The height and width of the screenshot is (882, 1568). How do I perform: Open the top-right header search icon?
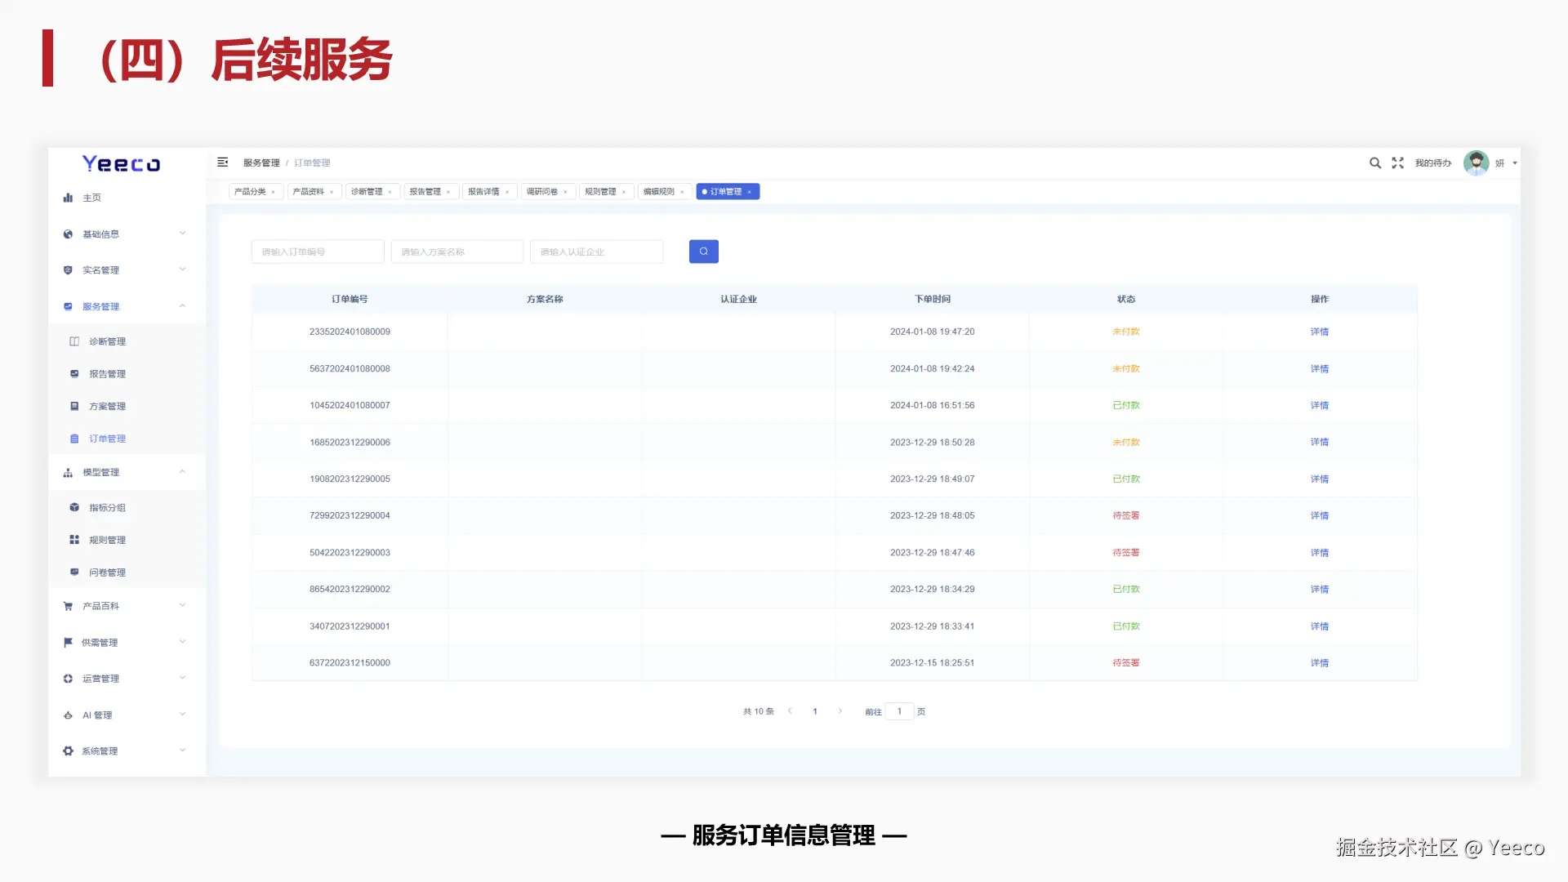1374,163
